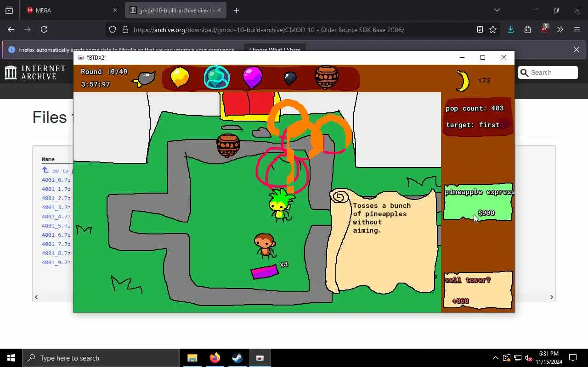Screen dimensions: 588x367
Task: Select the purple bloon icon in game bar
Action: (x=252, y=77)
